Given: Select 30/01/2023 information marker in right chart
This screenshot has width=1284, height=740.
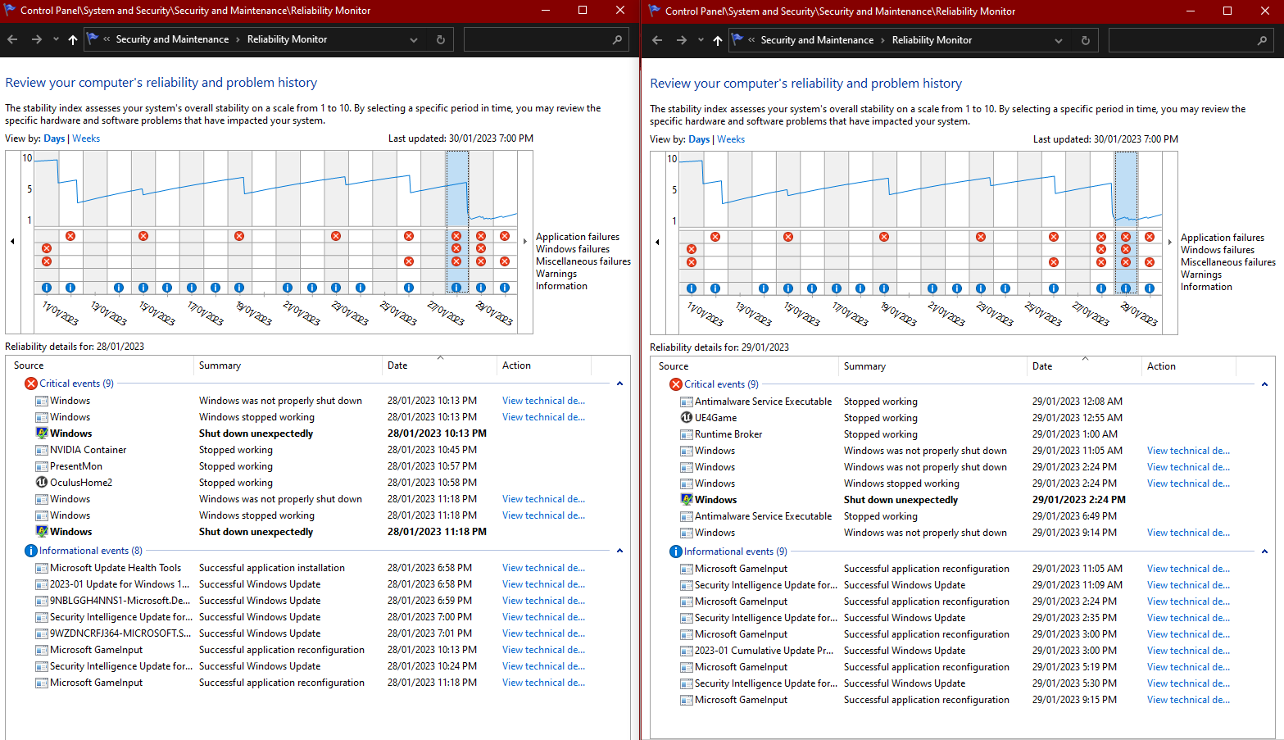Looking at the screenshot, I should point(1150,288).
